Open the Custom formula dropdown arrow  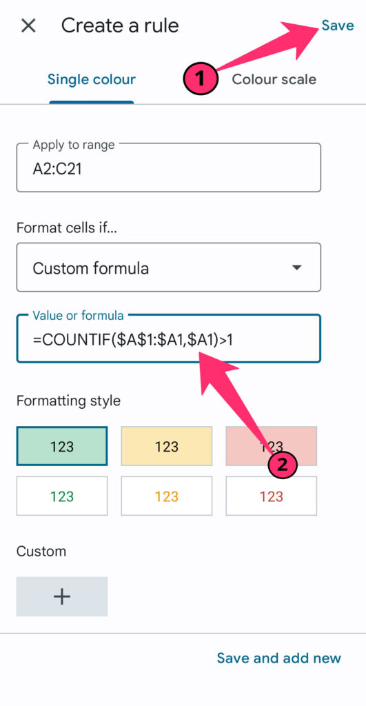[x=296, y=268]
